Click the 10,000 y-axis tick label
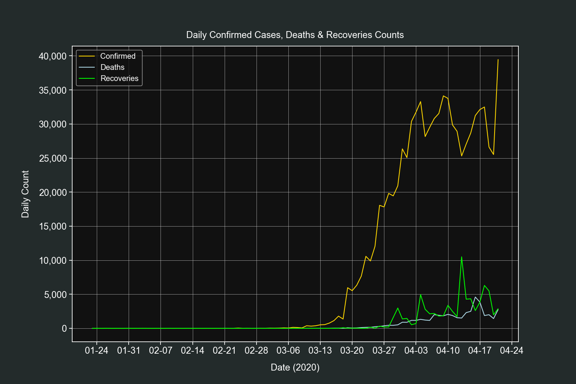 (x=53, y=260)
